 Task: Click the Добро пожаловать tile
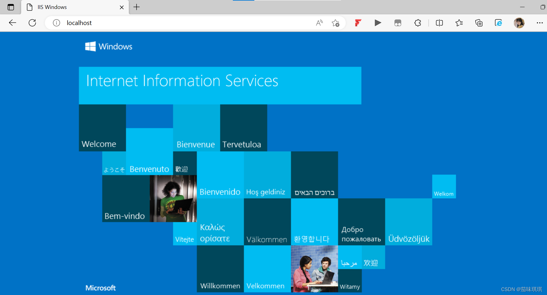click(x=361, y=222)
